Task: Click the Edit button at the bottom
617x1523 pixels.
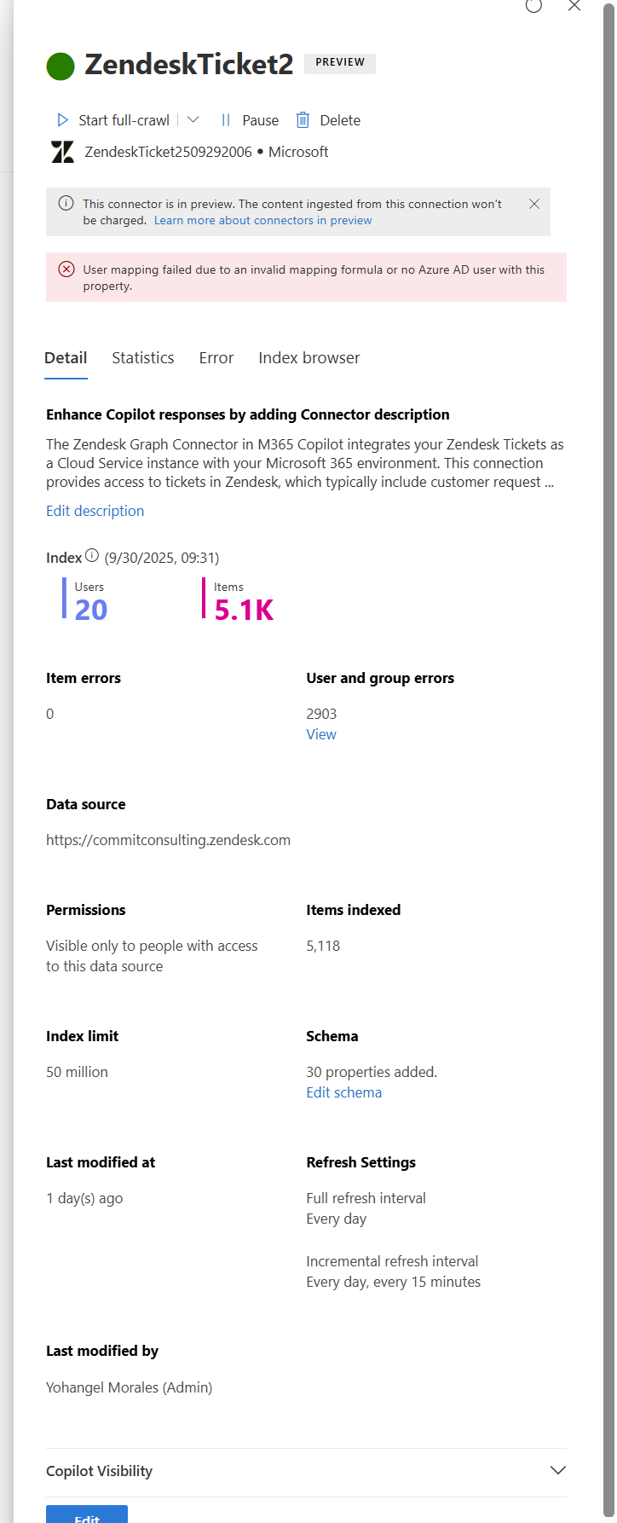Action: coord(86,1517)
